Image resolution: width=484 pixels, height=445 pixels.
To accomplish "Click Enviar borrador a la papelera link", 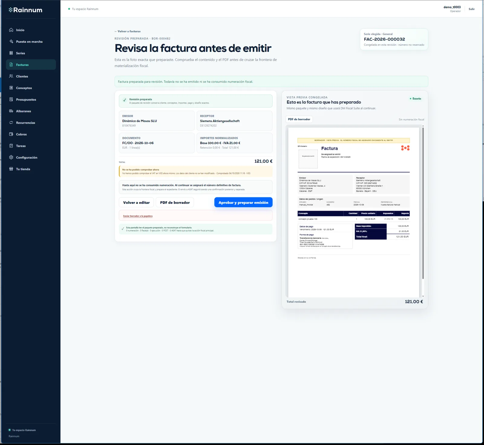I will tap(138, 216).
